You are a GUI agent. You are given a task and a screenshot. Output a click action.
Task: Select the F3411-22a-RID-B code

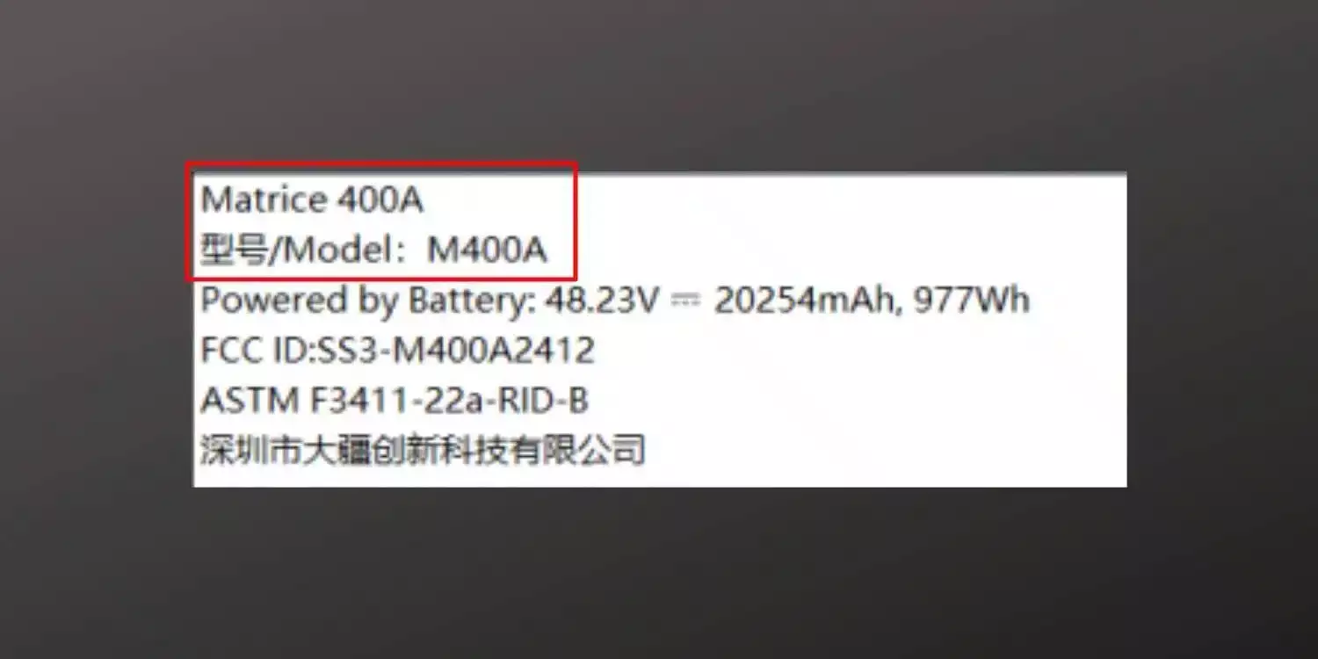coord(448,402)
